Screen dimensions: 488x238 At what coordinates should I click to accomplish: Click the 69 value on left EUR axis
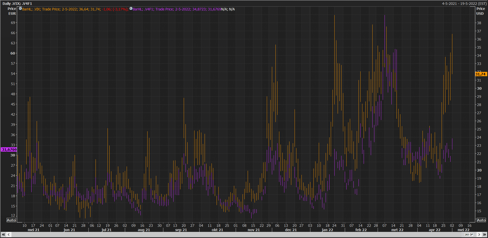pos(13,23)
